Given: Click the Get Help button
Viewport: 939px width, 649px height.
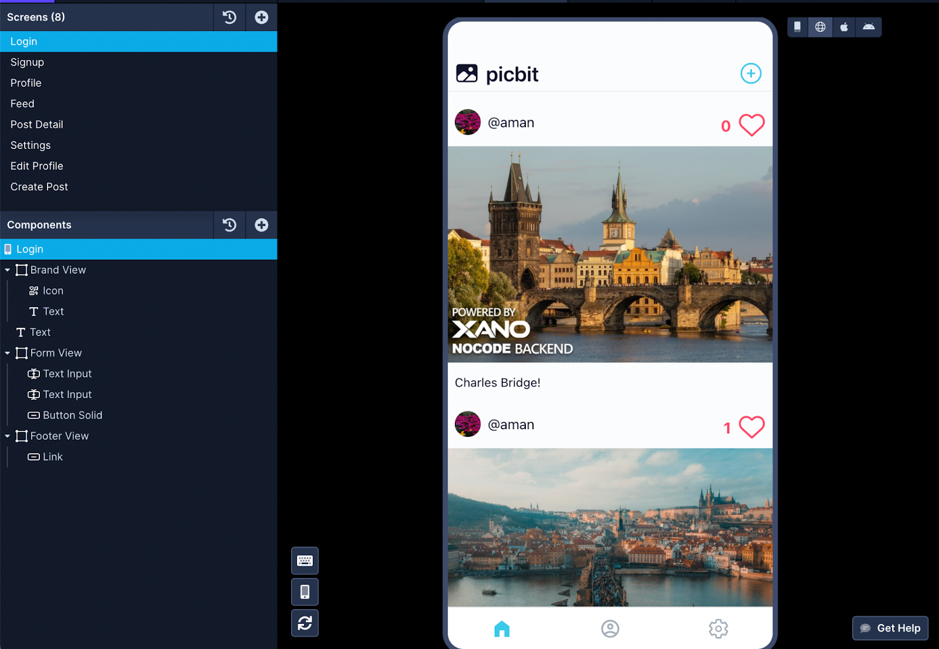Looking at the screenshot, I should [890, 628].
